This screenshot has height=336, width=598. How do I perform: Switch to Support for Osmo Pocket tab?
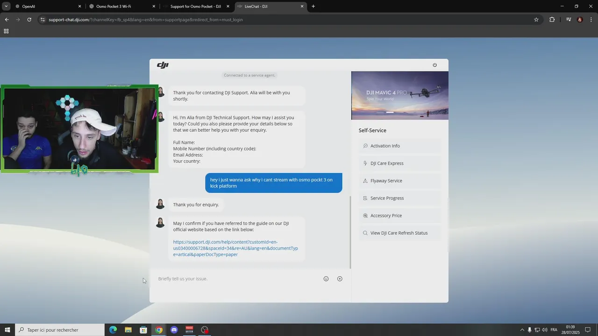197,7
